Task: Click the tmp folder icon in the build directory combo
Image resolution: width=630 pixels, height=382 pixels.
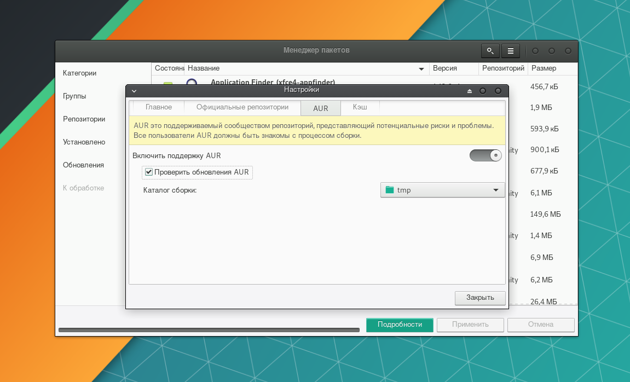Action: pyautogui.click(x=389, y=190)
